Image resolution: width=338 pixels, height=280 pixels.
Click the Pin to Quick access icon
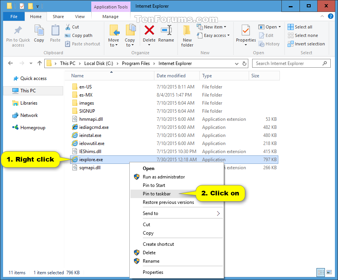18,30
